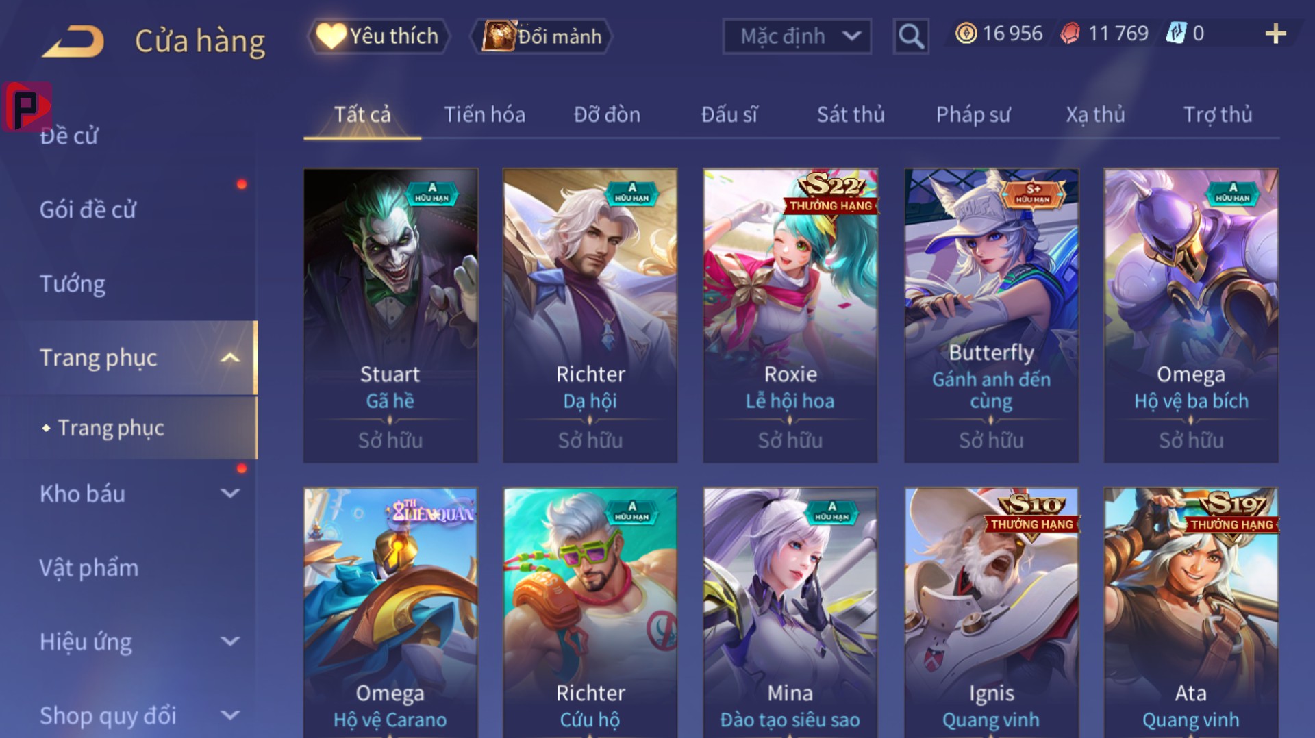Open the Đổi mảnh chest exchange
1315x738 pixels.
click(542, 36)
